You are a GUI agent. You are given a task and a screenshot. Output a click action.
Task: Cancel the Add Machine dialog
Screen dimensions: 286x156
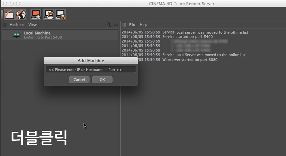[79, 80]
